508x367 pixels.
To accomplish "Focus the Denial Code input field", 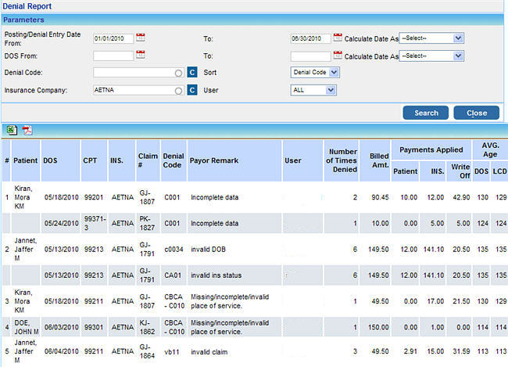I will tap(133, 73).
